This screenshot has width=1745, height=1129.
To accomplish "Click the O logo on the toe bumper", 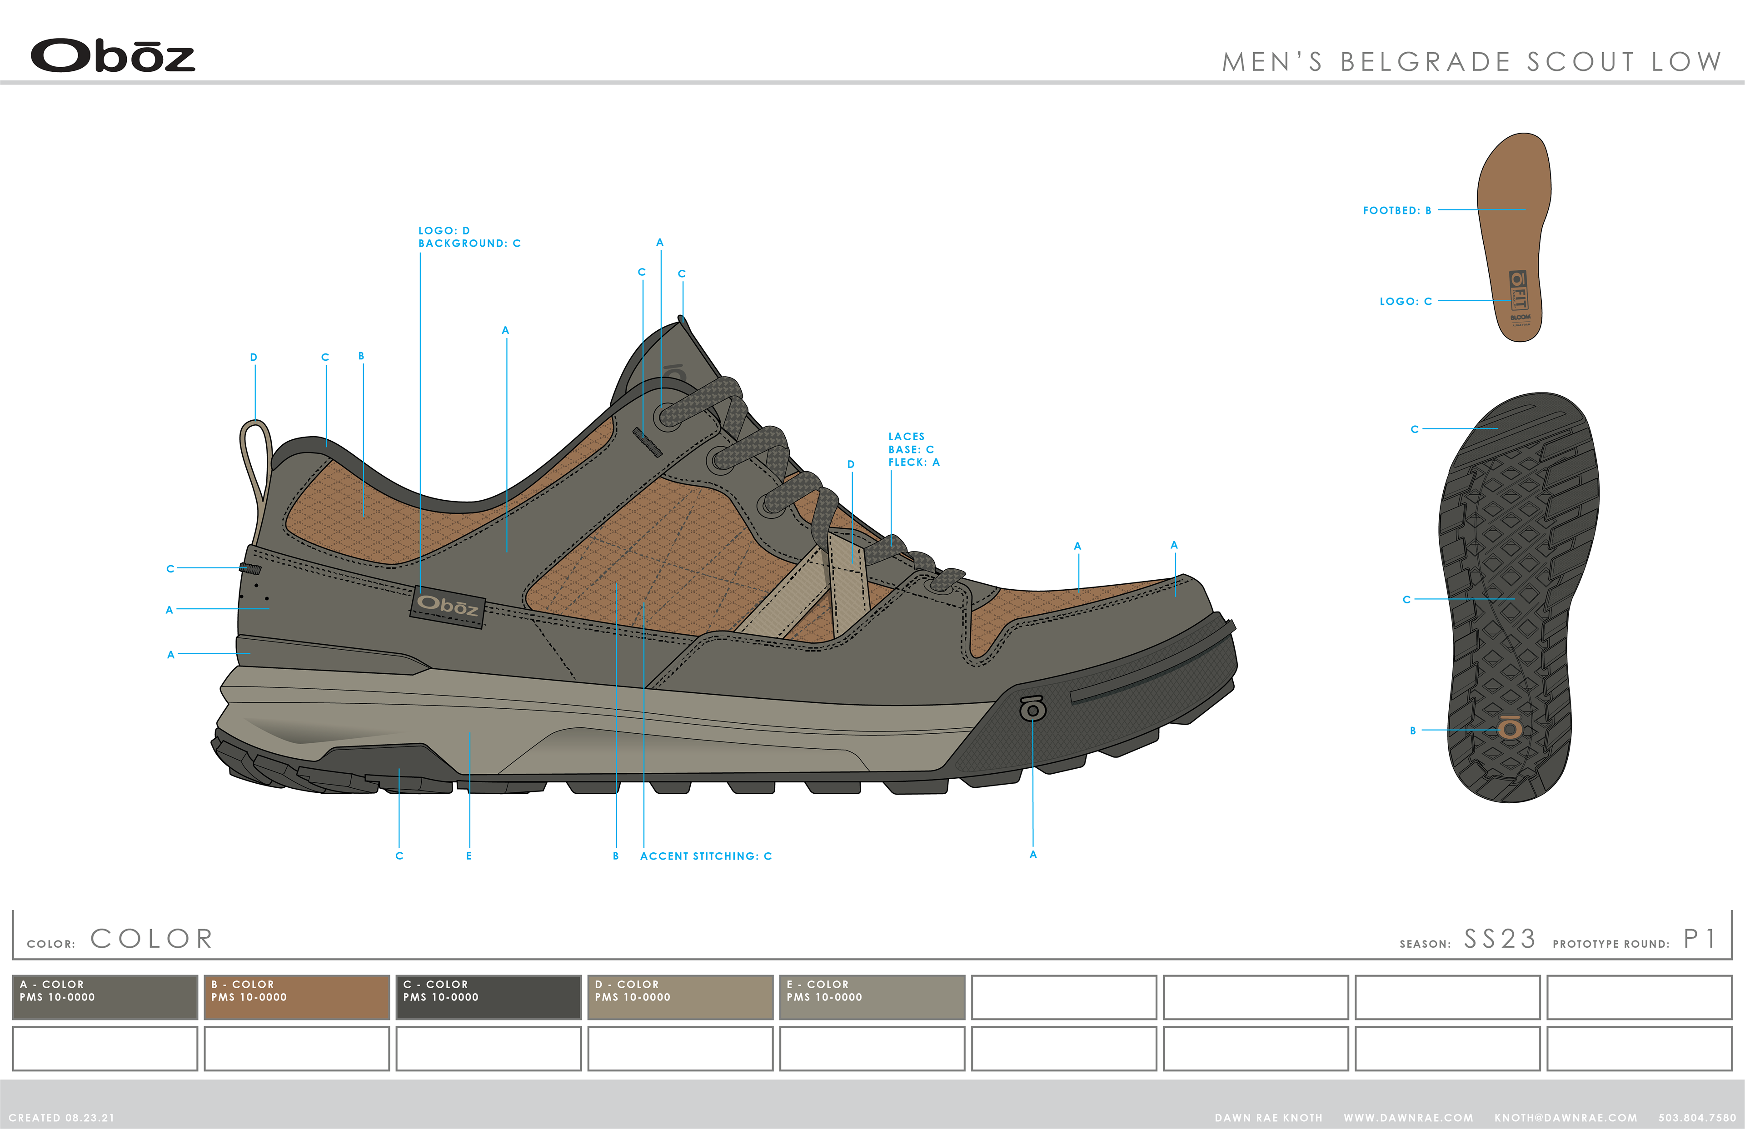I will pyautogui.click(x=1032, y=708).
